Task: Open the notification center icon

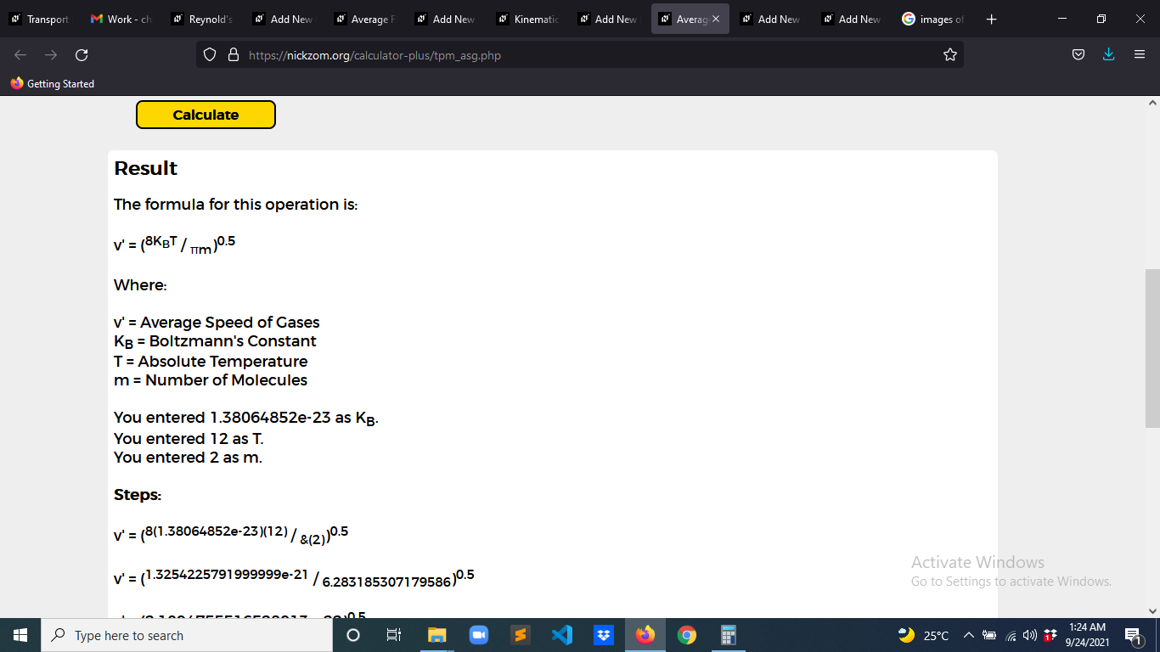Action: tap(1132, 635)
